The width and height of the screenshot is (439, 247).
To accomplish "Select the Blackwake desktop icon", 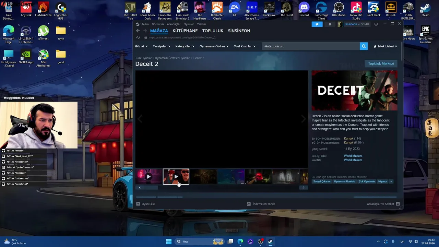I will (x=269, y=9).
